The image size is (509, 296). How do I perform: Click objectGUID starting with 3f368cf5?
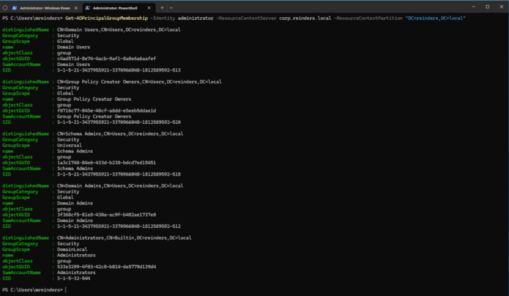click(107, 215)
